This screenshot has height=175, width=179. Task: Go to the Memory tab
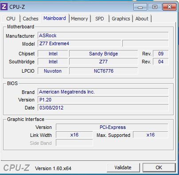79,19
